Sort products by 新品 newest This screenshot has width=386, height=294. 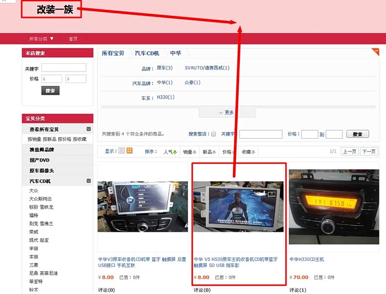(x=209, y=151)
